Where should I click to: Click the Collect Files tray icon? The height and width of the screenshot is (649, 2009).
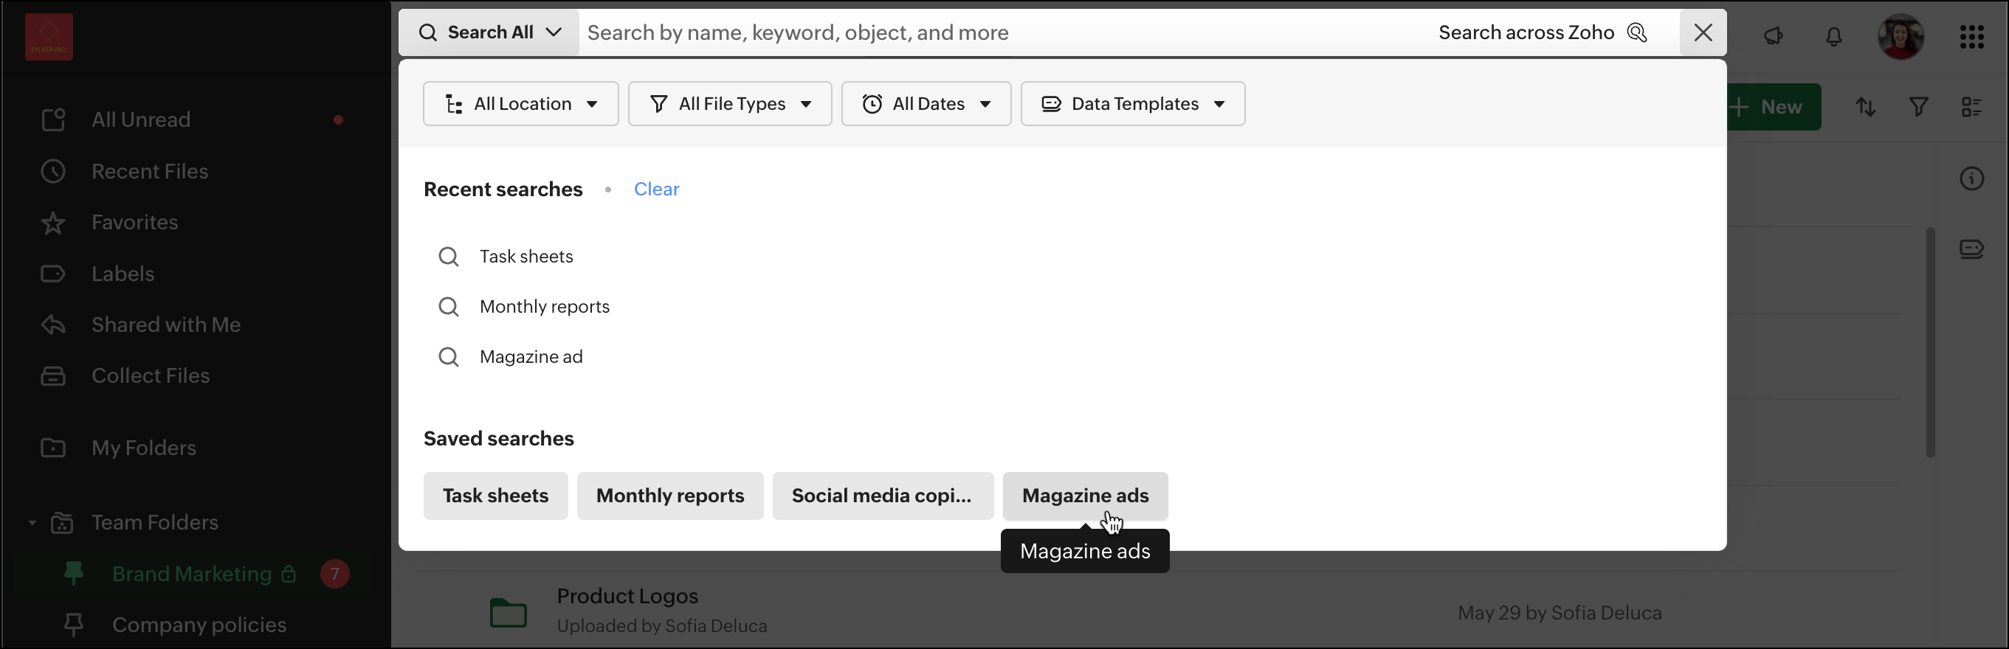coord(53,375)
